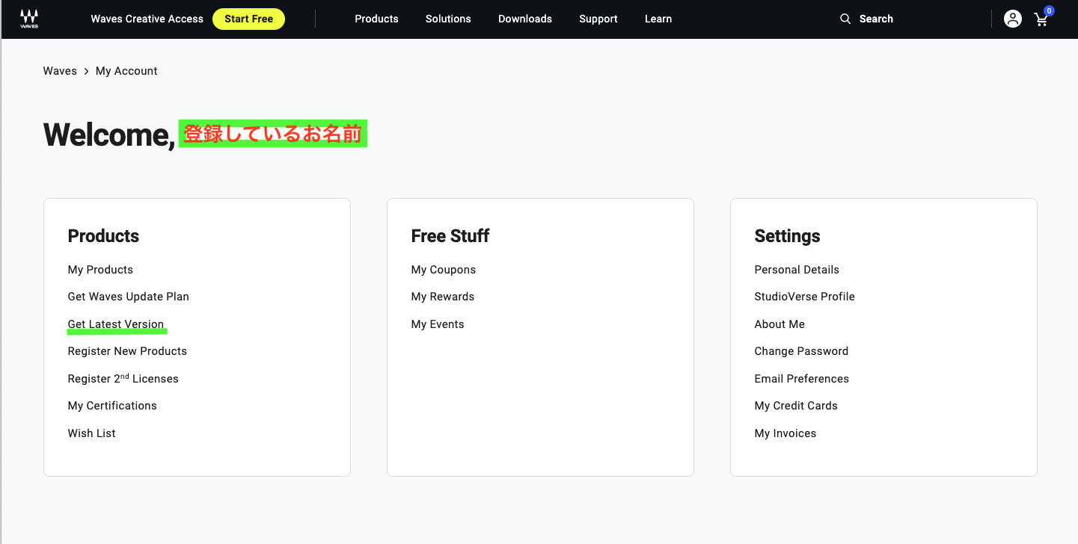Open the user account icon
Viewport: 1078px width, 544px height.
1013,19
